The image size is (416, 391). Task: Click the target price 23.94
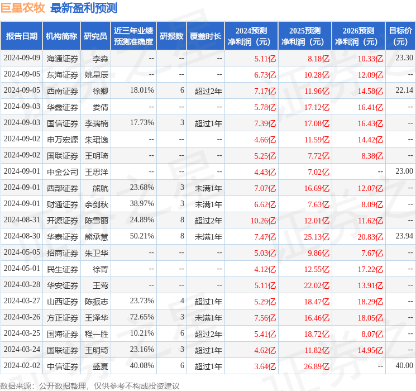tap(404, 236)
